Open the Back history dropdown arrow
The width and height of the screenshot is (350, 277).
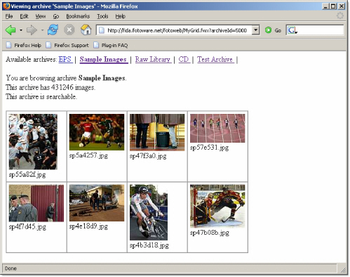tap(21, 30)
